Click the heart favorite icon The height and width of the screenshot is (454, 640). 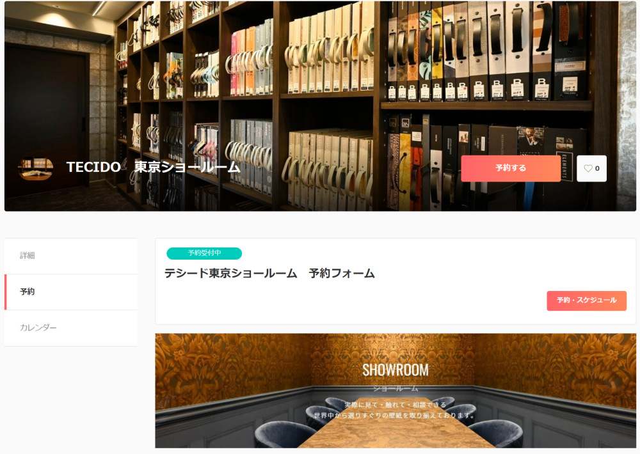pos(588,168)
